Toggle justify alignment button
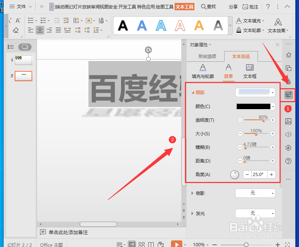This screenshot has width=299, height=247. coord(58,30)
